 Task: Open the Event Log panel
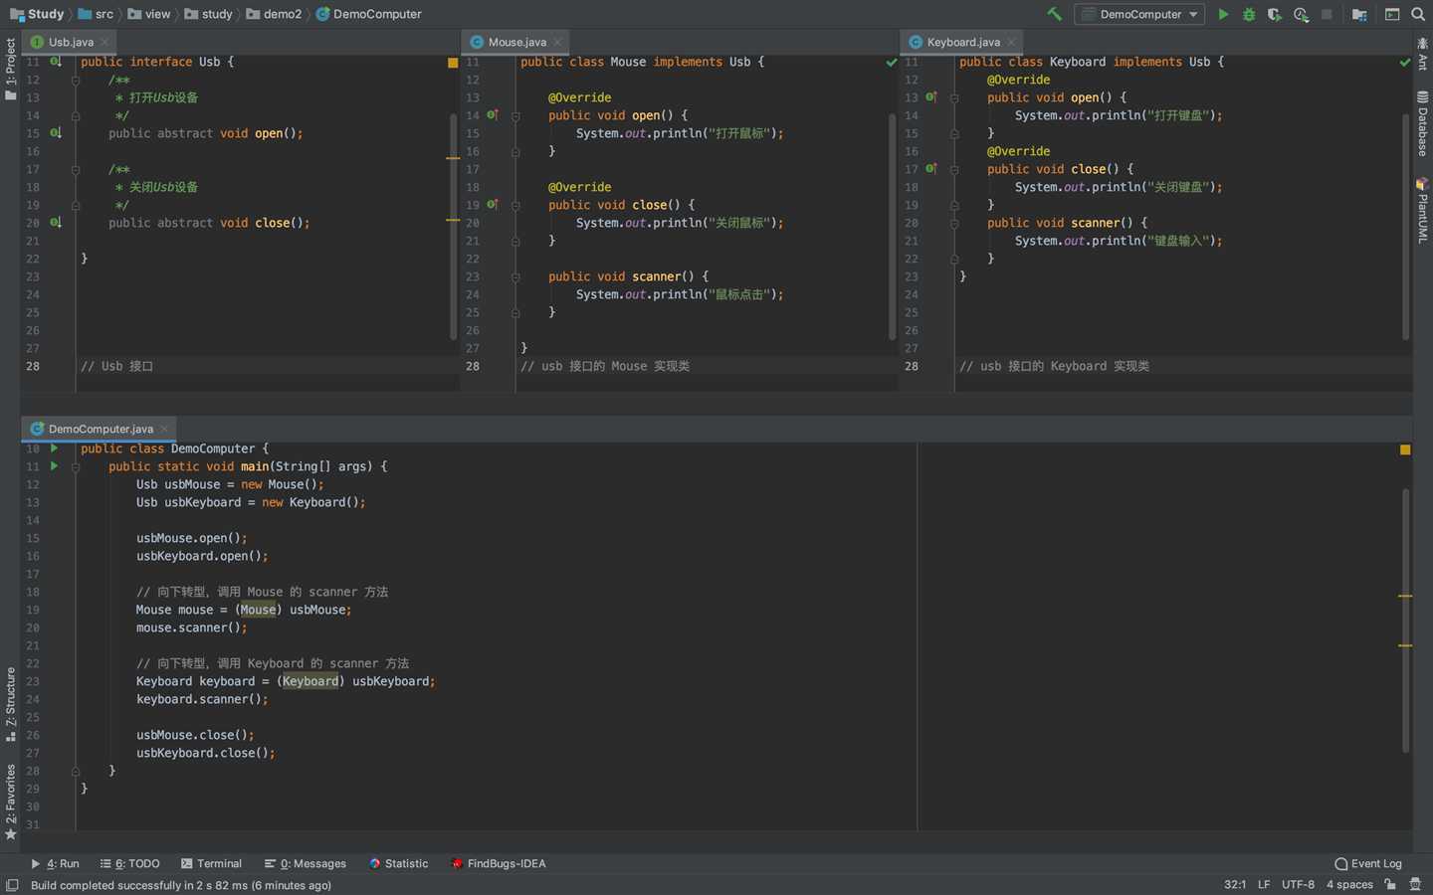pyautogui.click(x=1368, y=863)
